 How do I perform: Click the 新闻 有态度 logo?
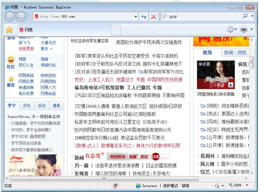point(89,156)
